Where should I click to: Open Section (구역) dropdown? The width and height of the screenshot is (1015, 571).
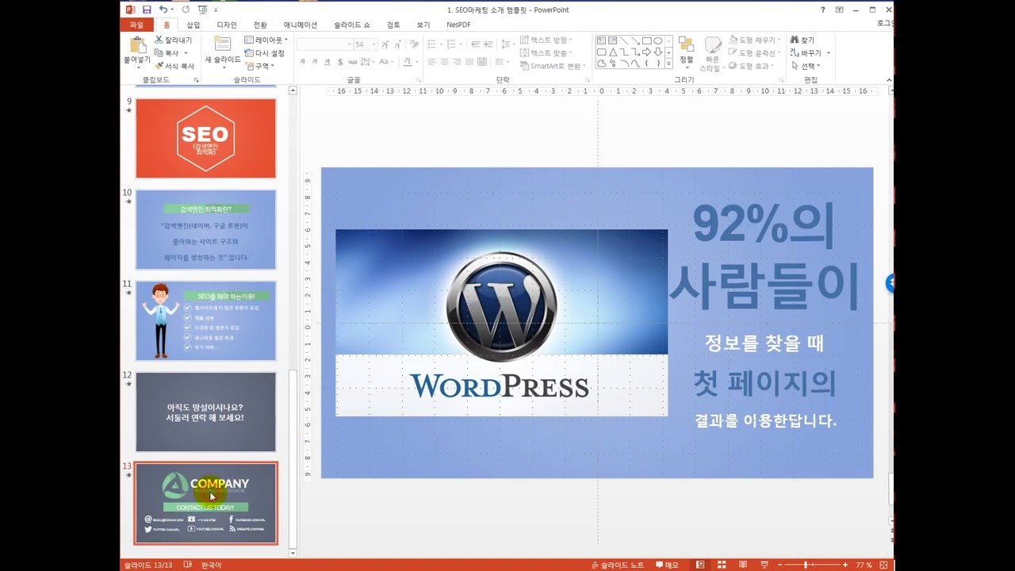pos(259,66)
